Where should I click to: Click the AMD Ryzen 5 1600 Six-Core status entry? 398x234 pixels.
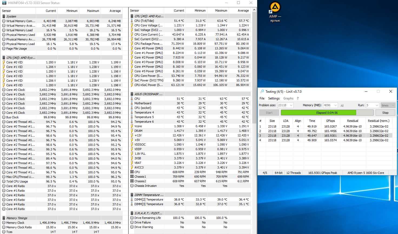366,173
